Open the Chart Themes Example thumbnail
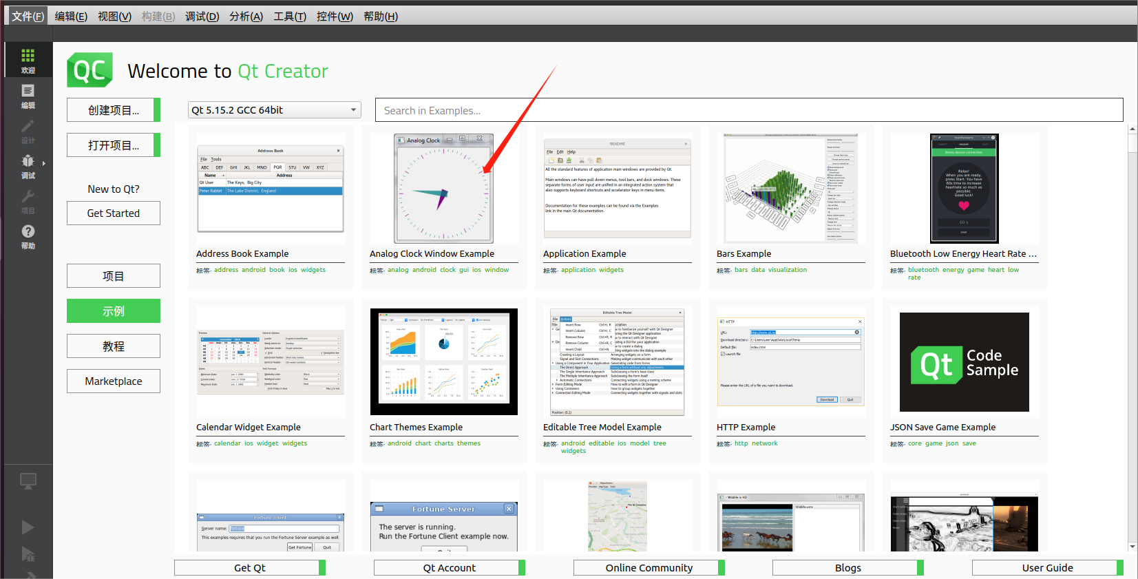The width and height of the screenshot is (1138, 579). pos(444,362)
